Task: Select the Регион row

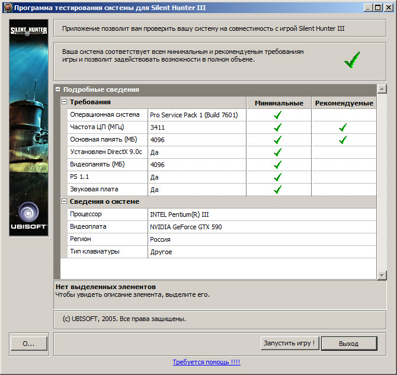Action: 222,239
